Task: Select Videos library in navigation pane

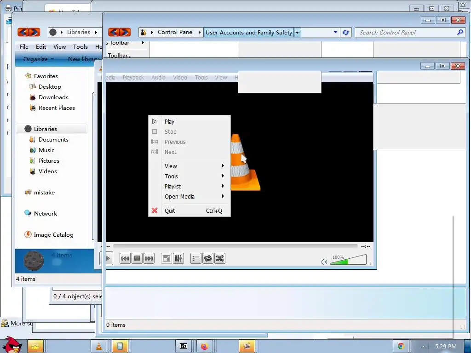Action: pos(47,171)
